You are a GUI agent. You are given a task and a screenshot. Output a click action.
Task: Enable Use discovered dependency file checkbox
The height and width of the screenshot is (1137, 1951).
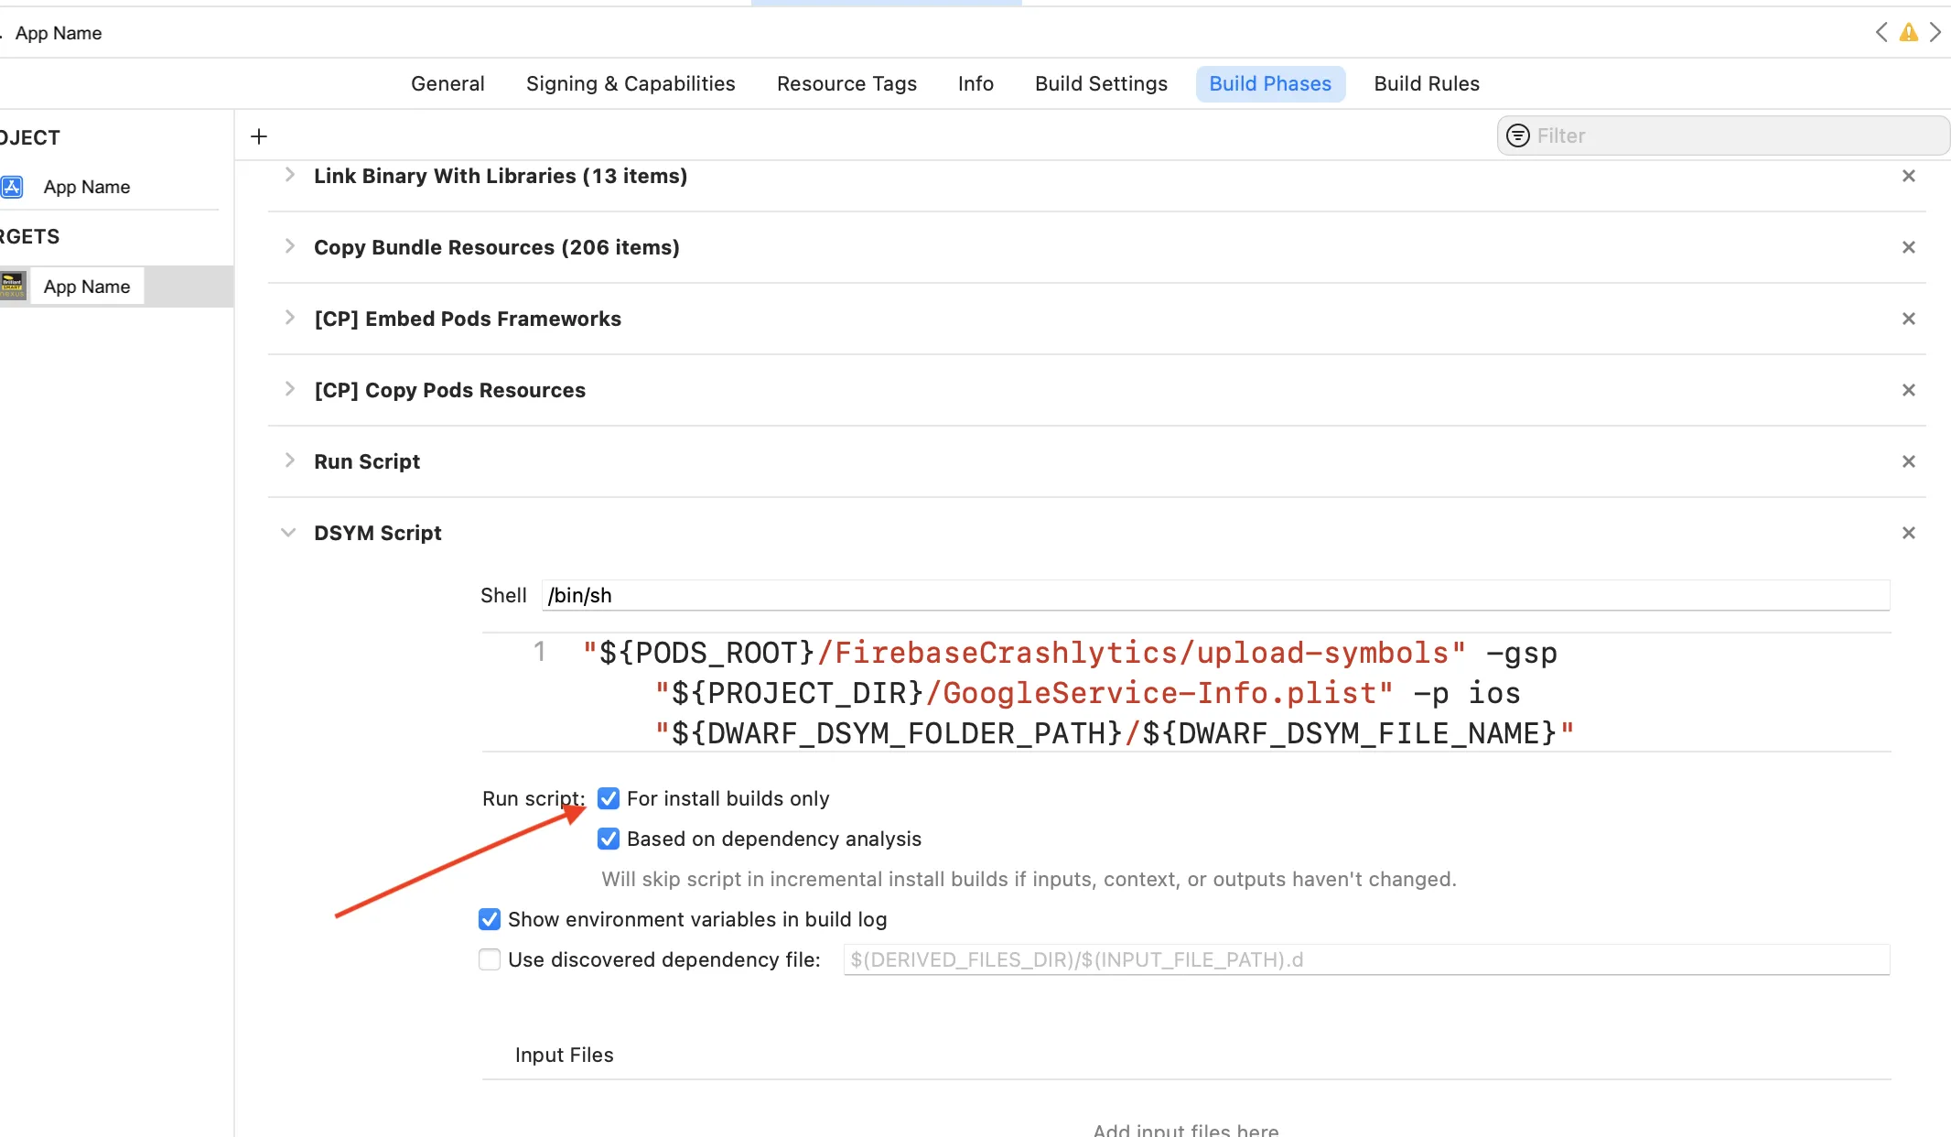[x=490, y=959]
